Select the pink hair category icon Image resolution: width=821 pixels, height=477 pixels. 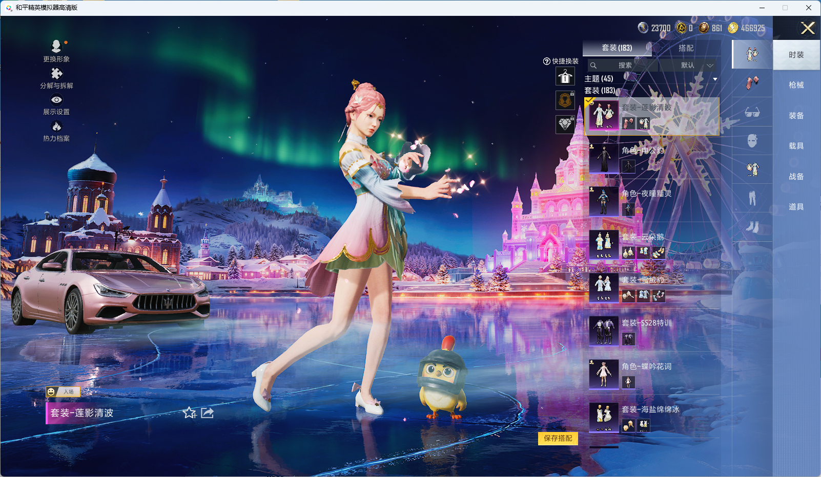point(752,83)
